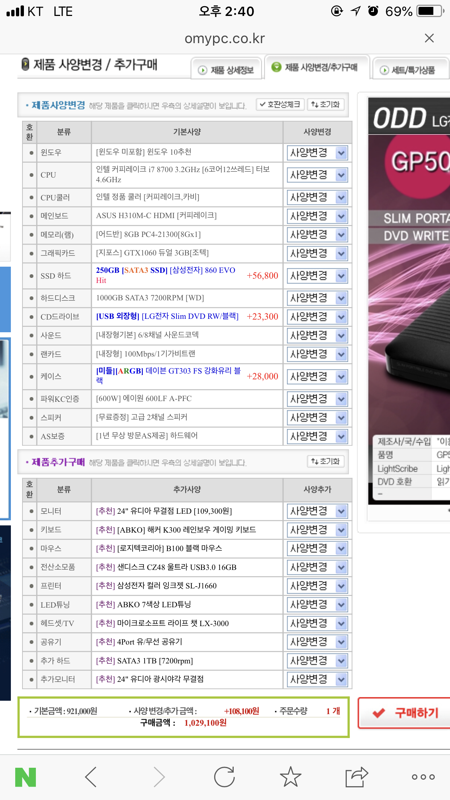
Task: Tap the battery indicator in status bar
Action: click(x=430, y=11)
